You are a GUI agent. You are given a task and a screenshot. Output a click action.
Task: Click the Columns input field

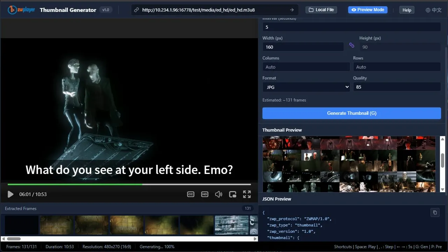tap(306, 67)
